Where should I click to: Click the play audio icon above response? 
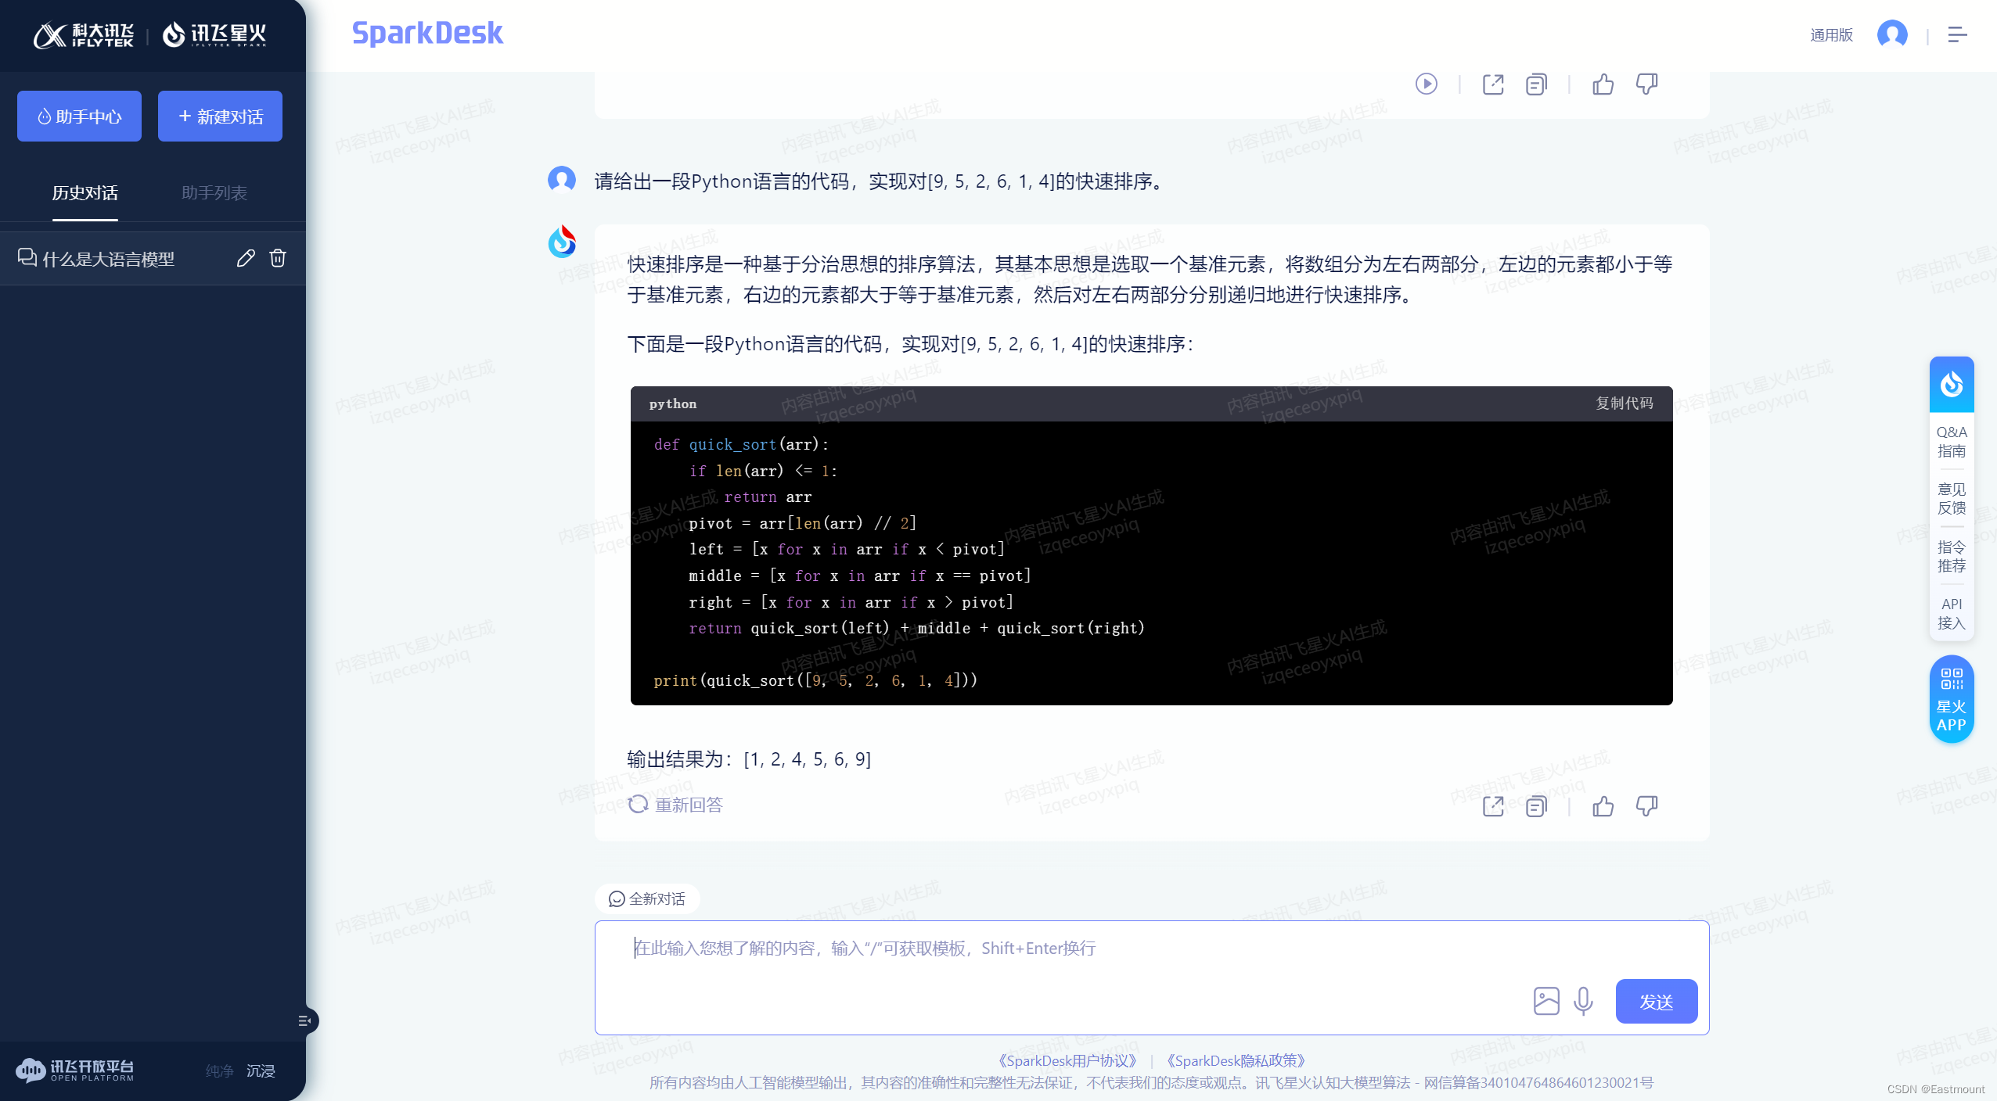tap(1426, 84)
